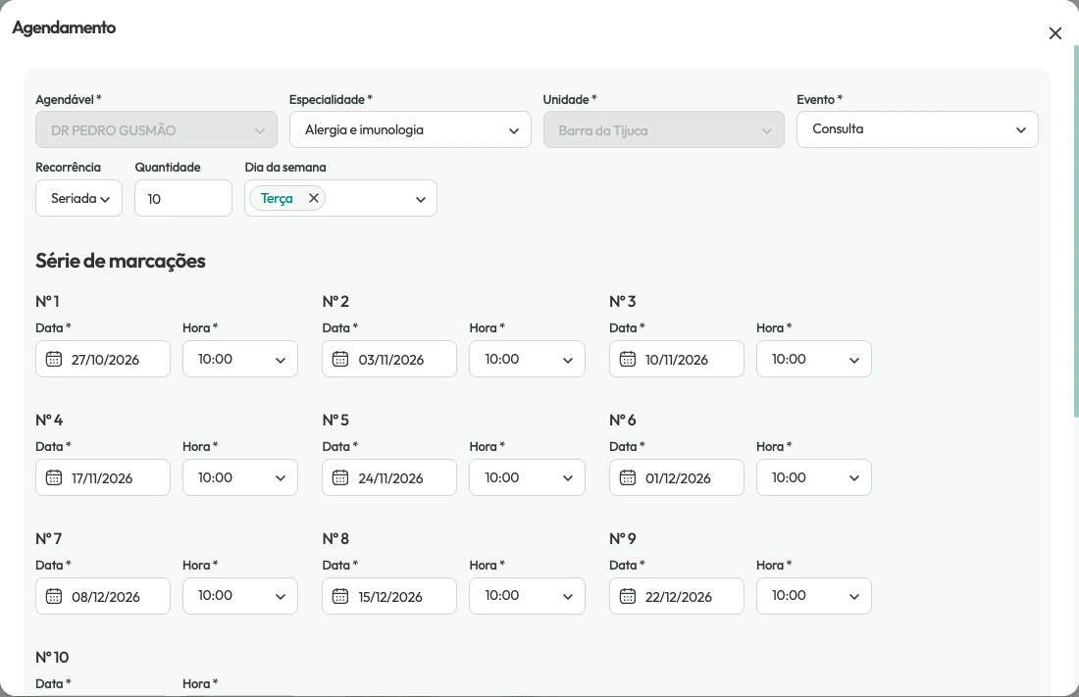Open the Agendável dropdown DR PEDRO GUSMÃO

point(156,129)
